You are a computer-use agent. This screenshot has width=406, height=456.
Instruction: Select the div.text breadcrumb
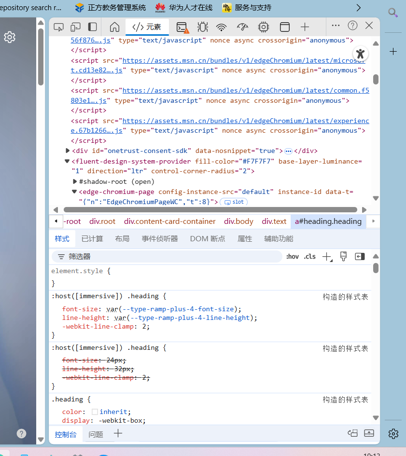tap(274, 221)
